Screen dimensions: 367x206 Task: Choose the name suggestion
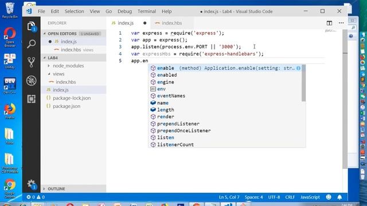[x=225, y=103]
